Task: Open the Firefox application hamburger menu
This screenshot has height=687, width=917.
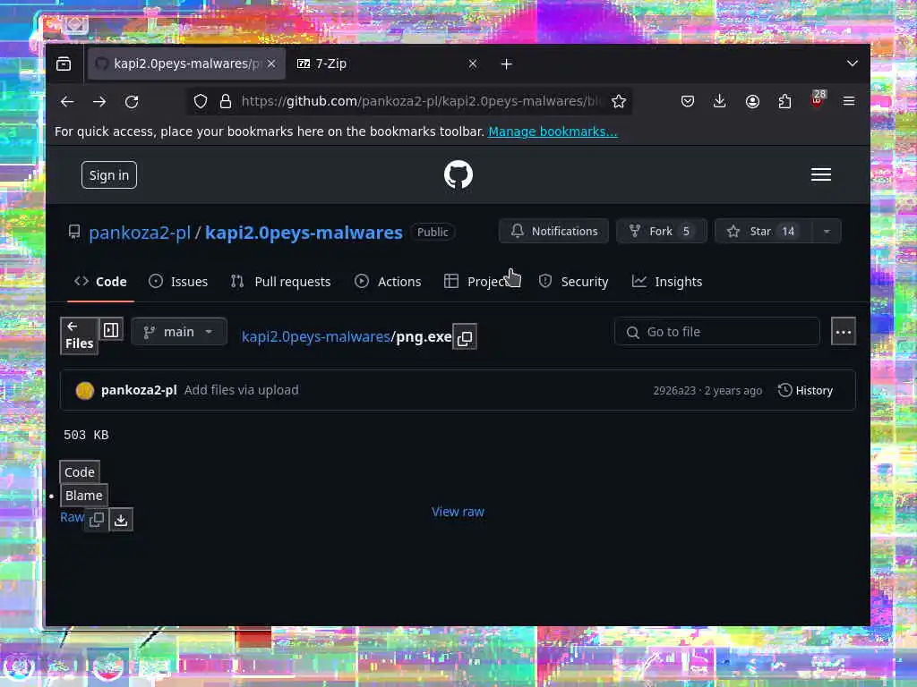Action: coord(849,102)
